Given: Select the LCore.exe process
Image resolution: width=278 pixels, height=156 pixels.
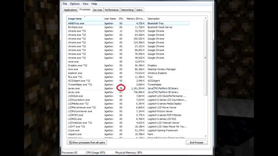Looking at the screenshot, I should pyautogui.click(x=128, y=130).
